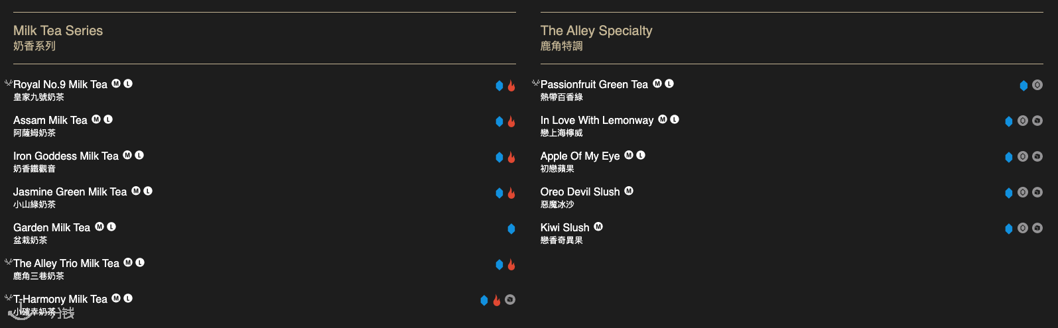The image size is (1058, 328).
Task: Click the grey cube icon for T-Harmony Milk Tea
Action: 510,300
